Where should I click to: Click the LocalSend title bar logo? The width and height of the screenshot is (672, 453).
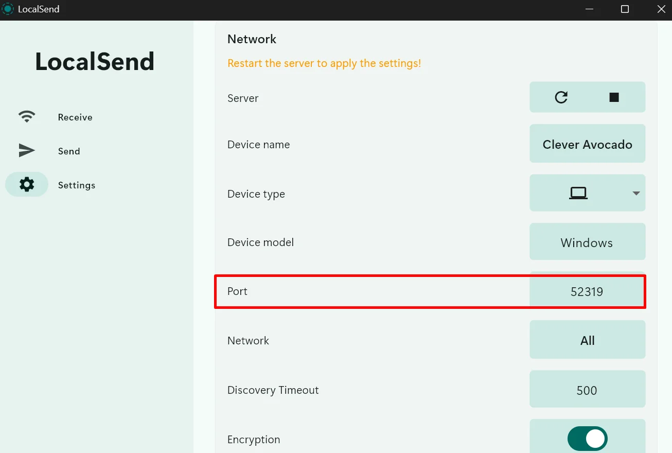tap(7, 9)
